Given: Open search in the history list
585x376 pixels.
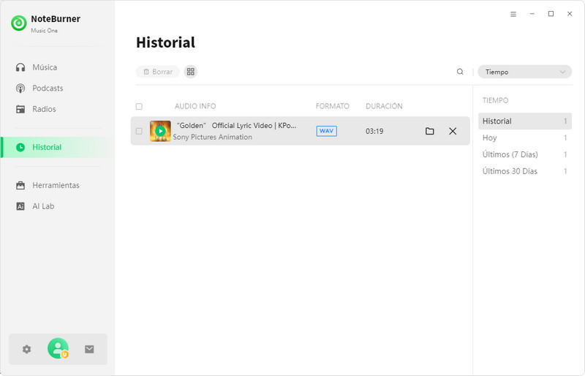Looking at the screenshot, I should [460, 72].
